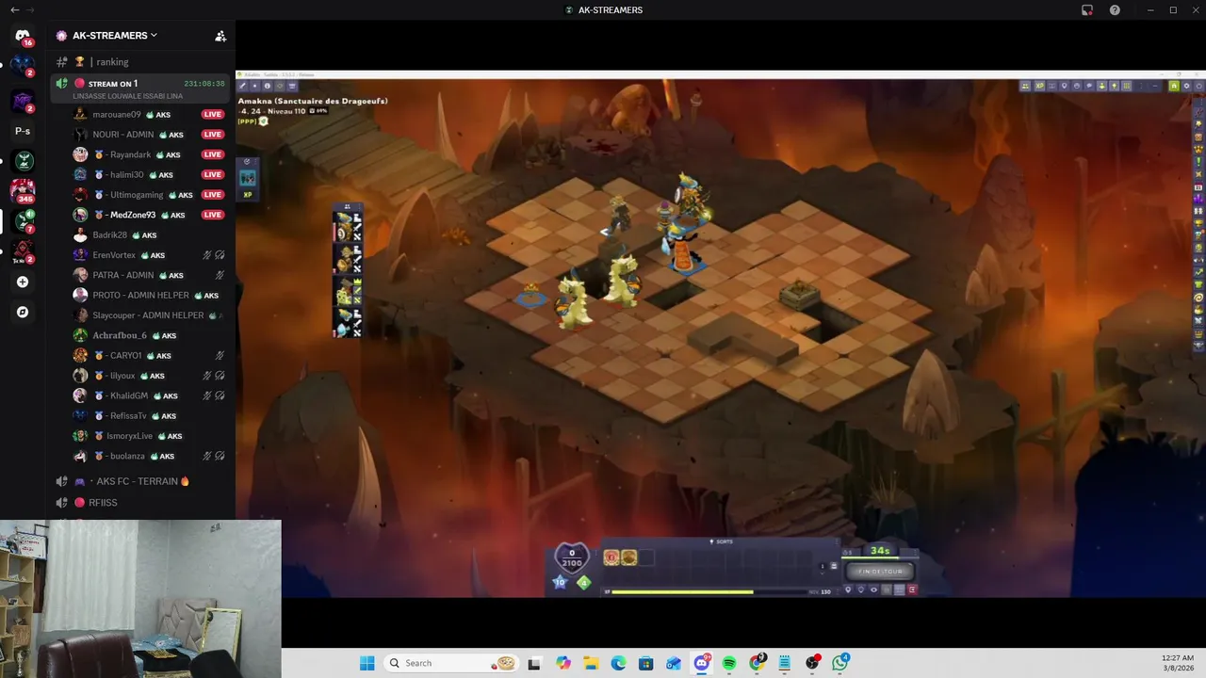Click LIVE badge next to NOURI - ADMIN
Viewport: 1206px width, 678px height.
tap(213, 135)
